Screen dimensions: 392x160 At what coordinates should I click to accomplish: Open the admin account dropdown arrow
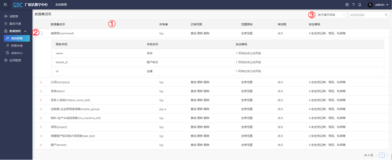pyautogui.click(x=387, y=5)
